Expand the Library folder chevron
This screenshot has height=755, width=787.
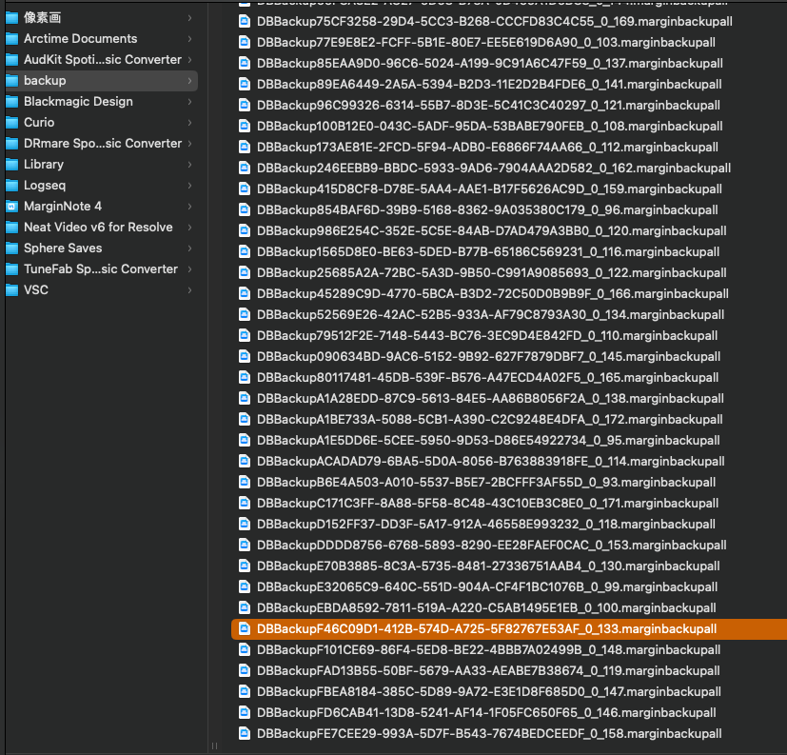(x=190, y=165)
